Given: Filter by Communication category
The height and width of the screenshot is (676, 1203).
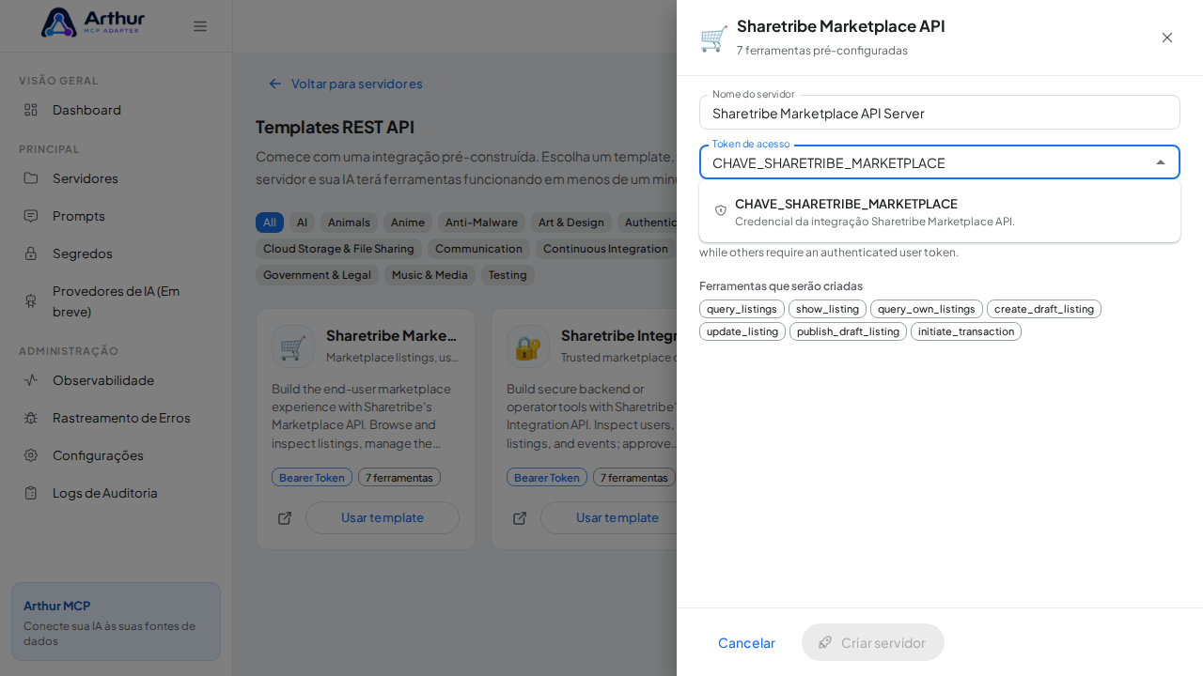Looking at the screenshot, I should 478,249.
